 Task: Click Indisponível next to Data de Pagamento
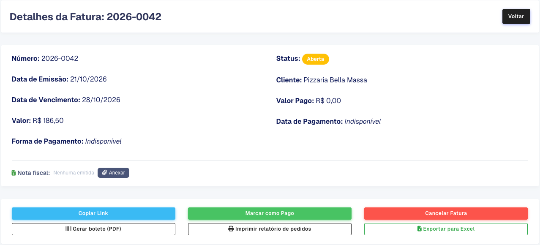point(363,121)
